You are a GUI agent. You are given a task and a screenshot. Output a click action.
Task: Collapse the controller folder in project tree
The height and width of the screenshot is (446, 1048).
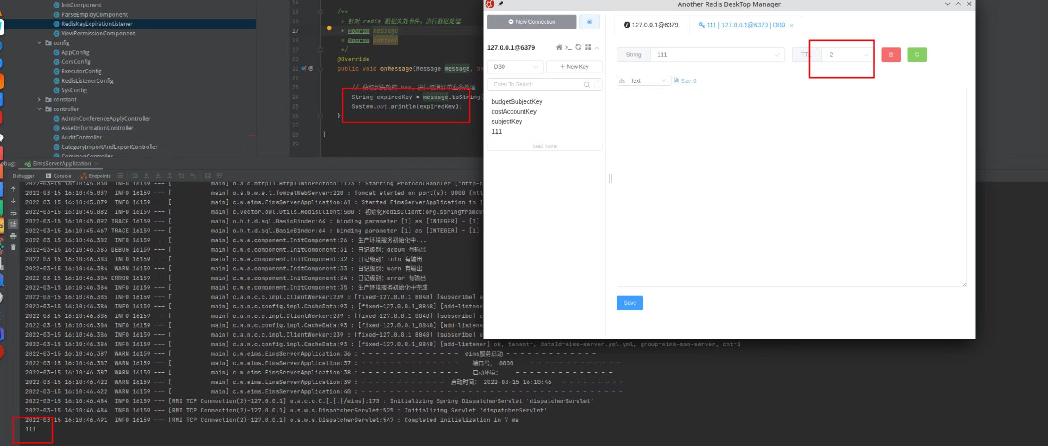[x=39, y=109]
